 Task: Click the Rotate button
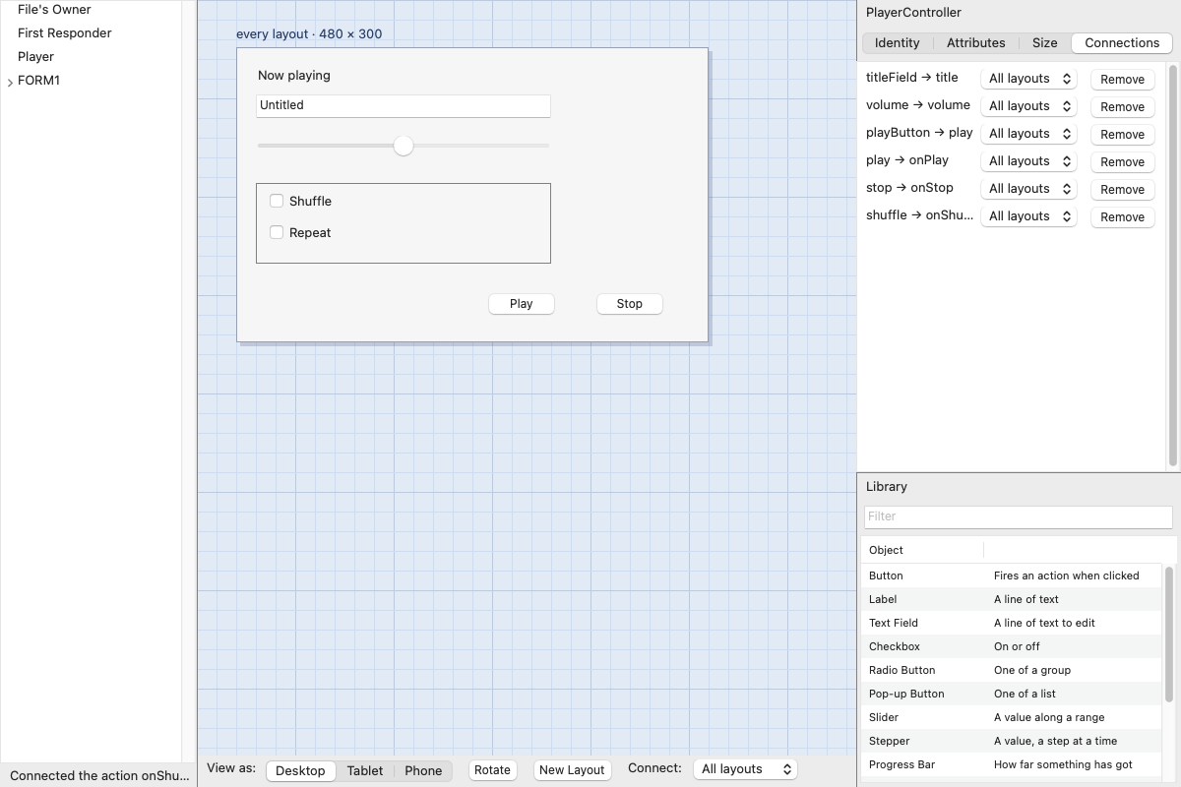[492, 770]
